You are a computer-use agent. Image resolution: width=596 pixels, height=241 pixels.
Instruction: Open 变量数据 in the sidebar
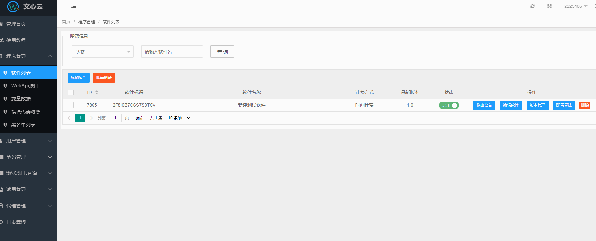21,99
